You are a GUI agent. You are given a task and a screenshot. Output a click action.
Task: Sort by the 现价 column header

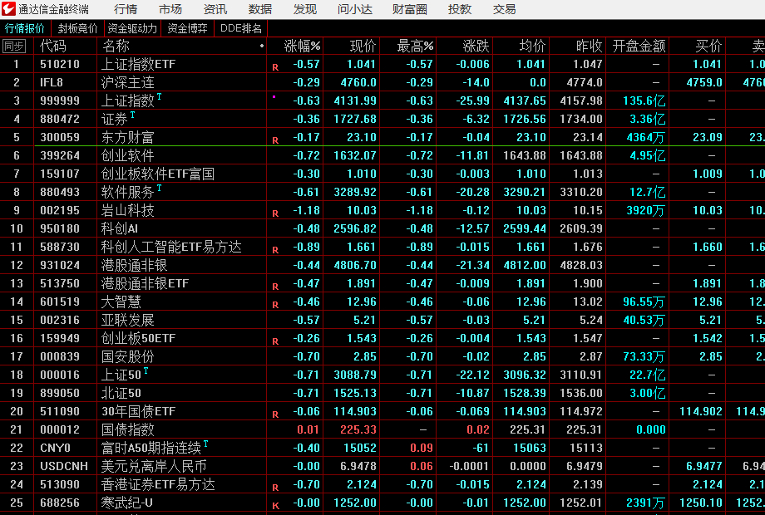click(363, 47)
